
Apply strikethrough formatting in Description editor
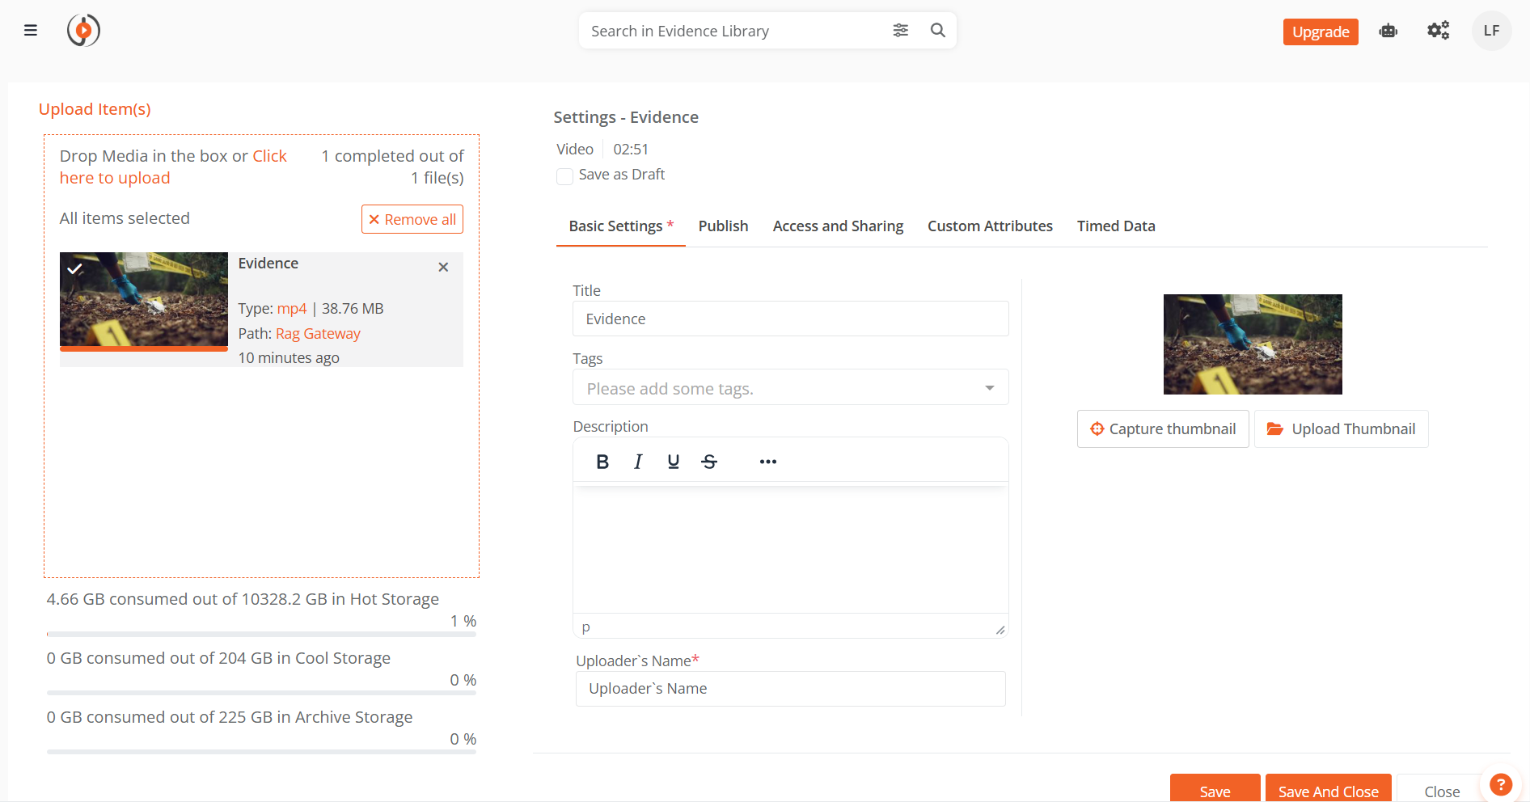709,462
